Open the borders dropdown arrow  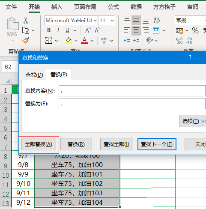tap(57, 41)
